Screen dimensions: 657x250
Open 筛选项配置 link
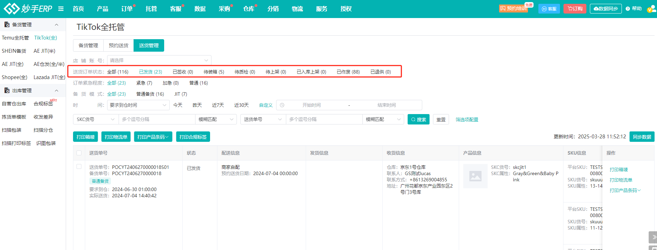click(x=467, y=120)
